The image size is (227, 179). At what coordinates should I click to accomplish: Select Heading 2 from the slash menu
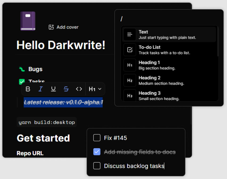pos(169,80)
